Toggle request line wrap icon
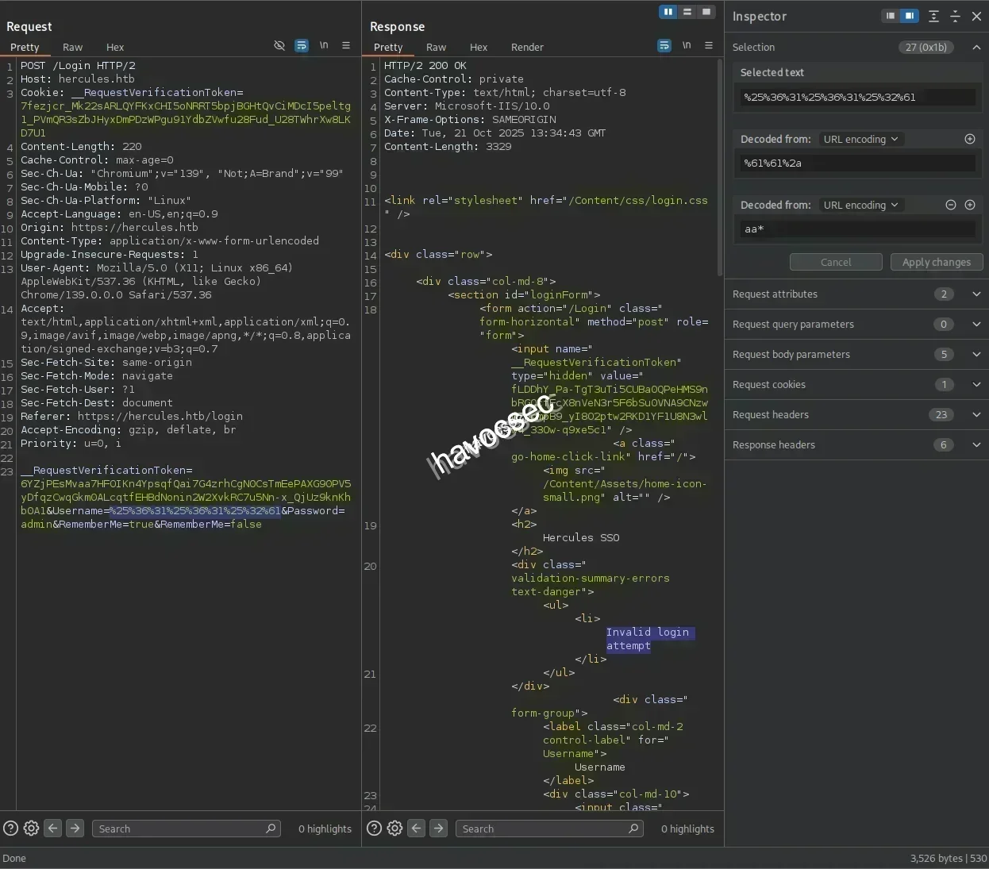Viewport: 989px width, 869px height. coord(301,46)
